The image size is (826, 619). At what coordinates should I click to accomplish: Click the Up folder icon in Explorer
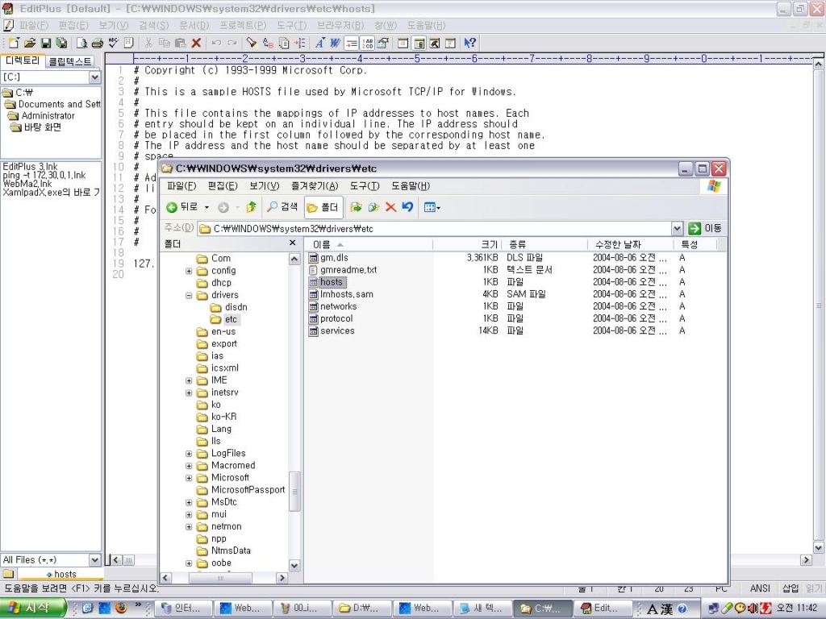tap(252, 207)
